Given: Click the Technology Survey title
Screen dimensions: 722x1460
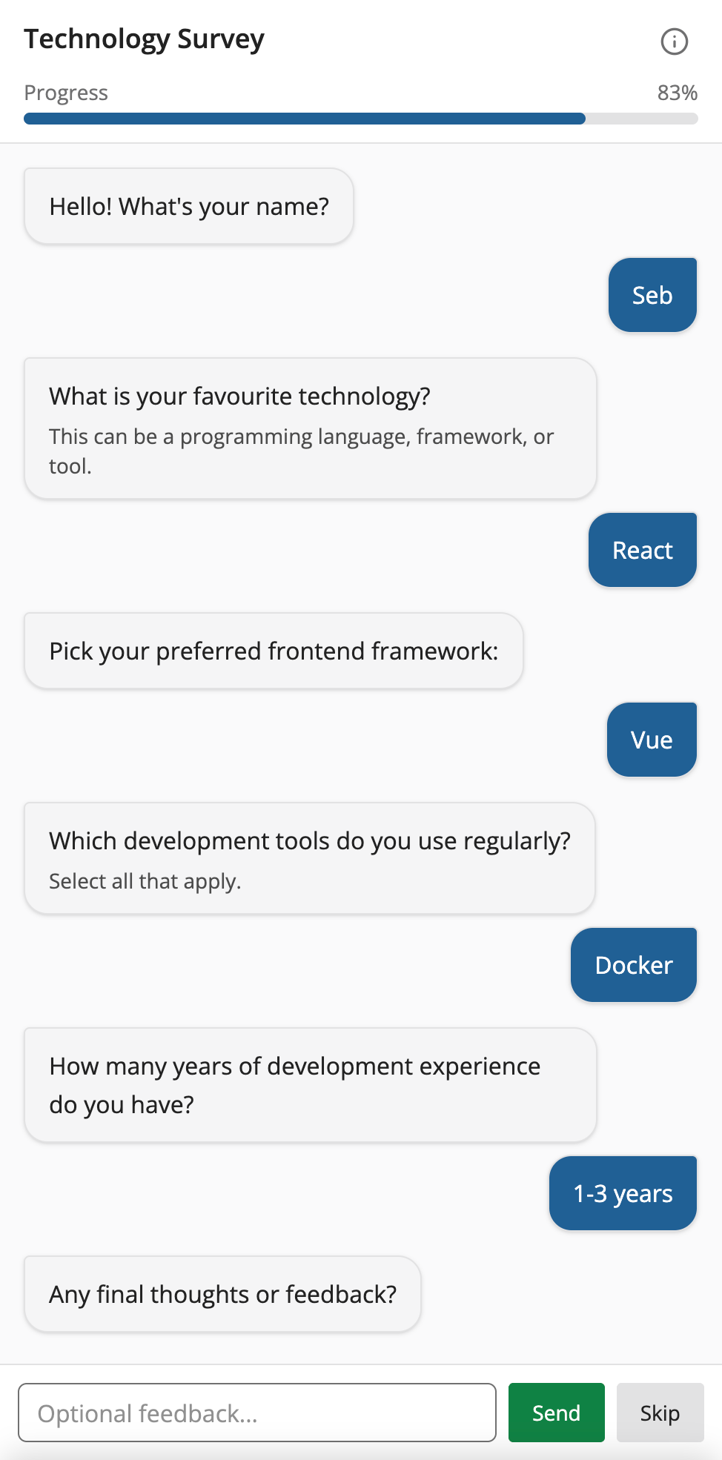Looking at the screenshot, I should coord(144,39).
